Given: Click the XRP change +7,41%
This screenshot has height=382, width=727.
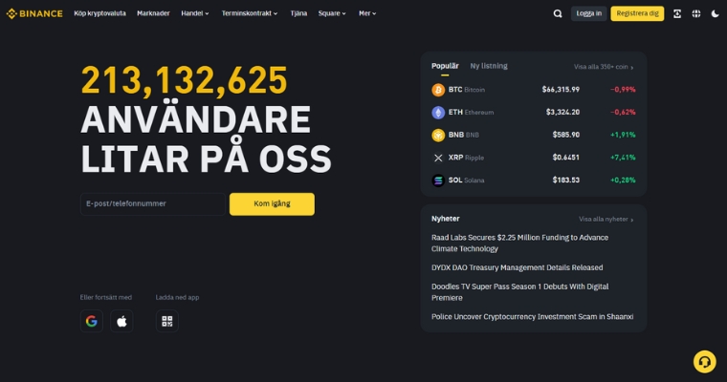Looking at the screenshot, I should pos(623,158).
